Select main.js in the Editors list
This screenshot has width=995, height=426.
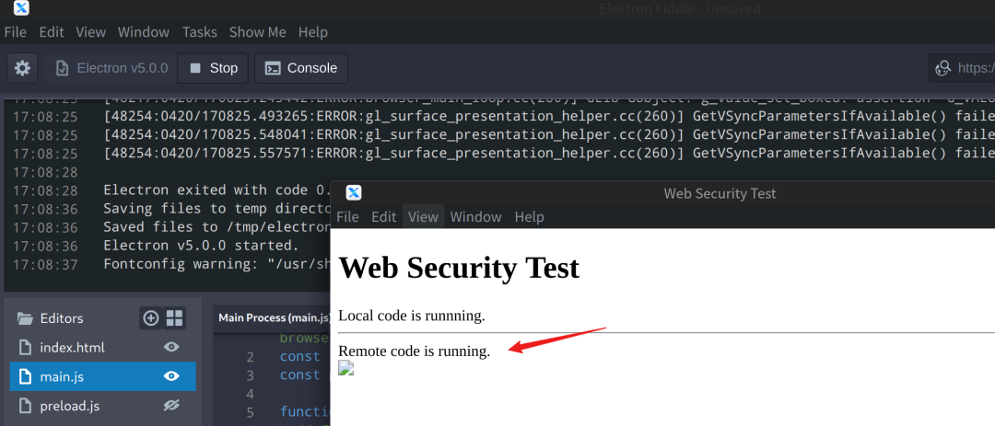[102, 376]
